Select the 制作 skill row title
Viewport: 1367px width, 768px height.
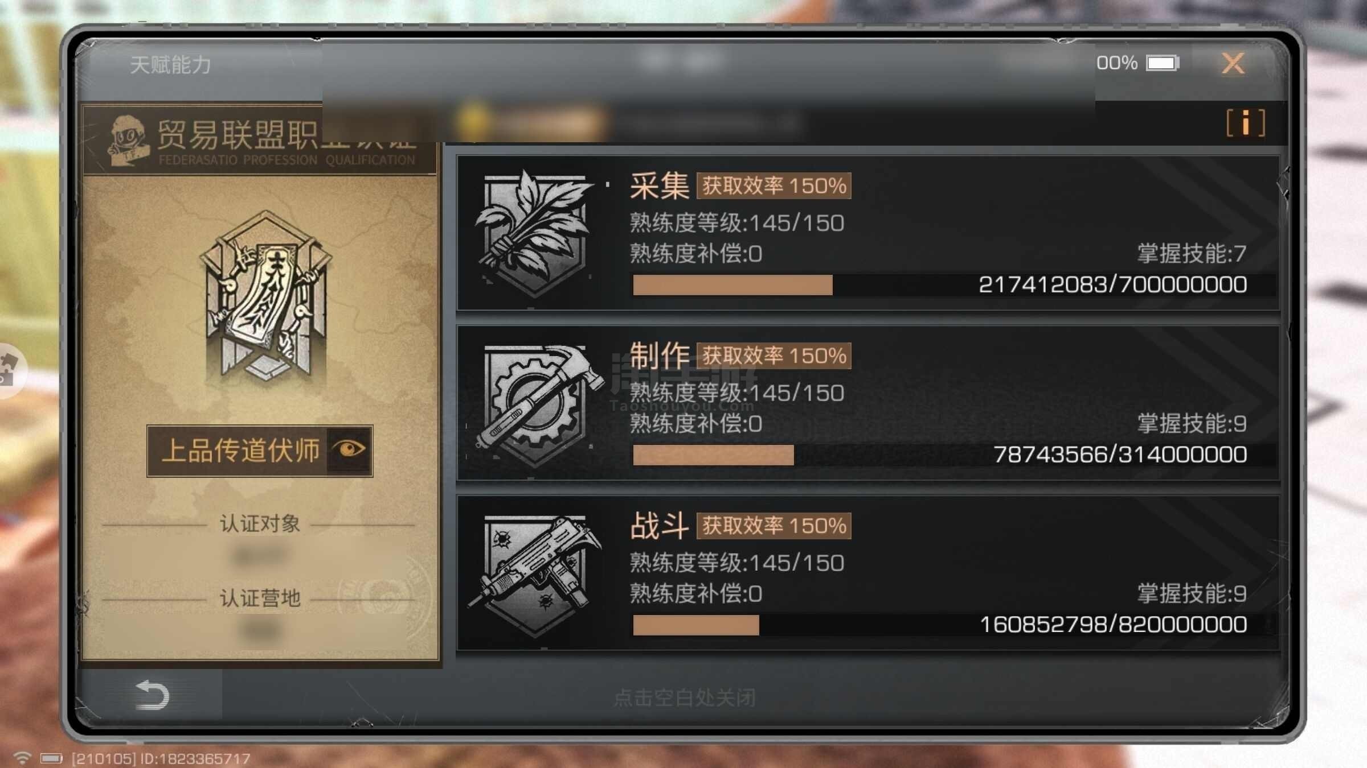click(659, 356)
